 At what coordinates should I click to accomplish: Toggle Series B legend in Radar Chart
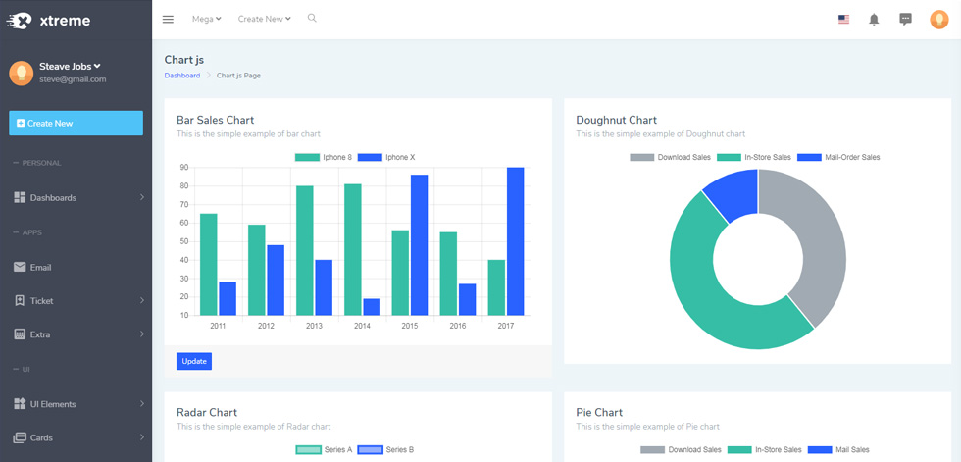click(x=385, y=450)
